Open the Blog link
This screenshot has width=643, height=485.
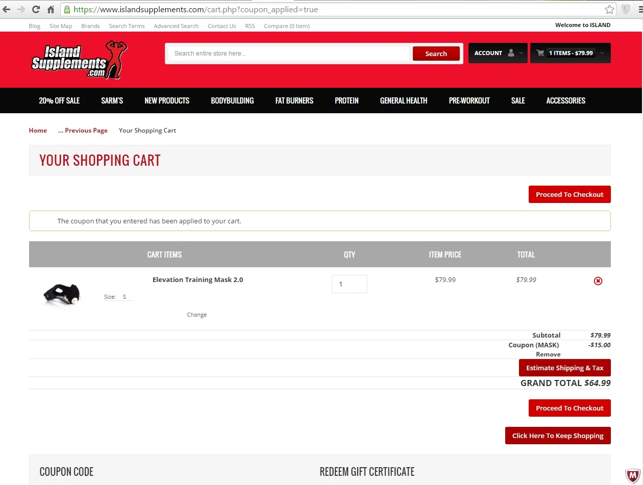coord(35,26)
